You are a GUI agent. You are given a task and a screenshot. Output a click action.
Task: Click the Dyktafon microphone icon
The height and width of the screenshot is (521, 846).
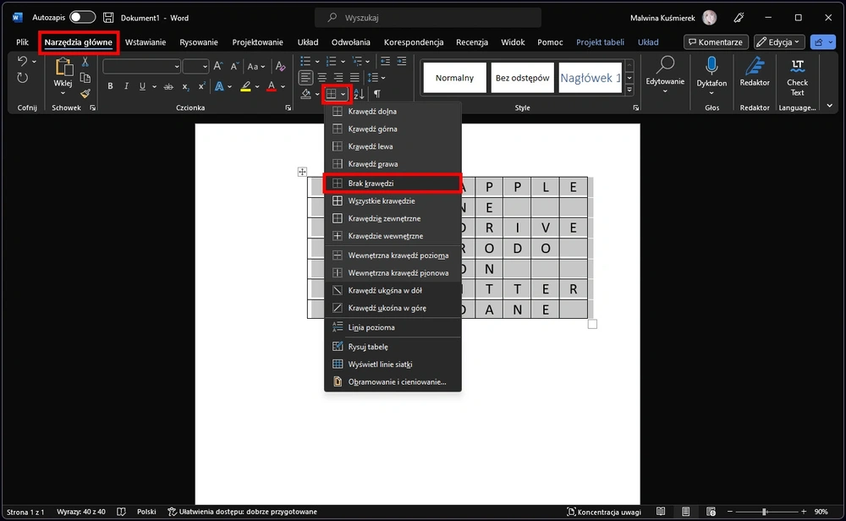point(711,66)
